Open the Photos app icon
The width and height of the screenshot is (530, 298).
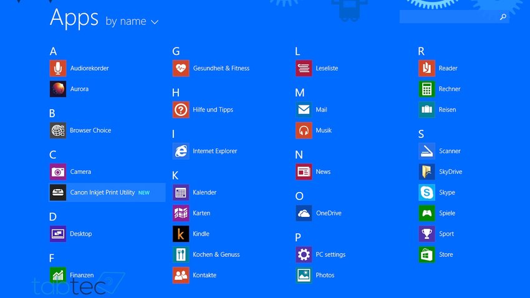304,275
